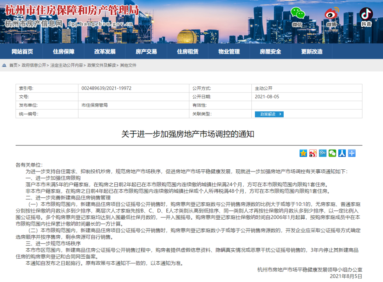Click the 政策解读 button
Screen dimensions: 383x282
[x=269, y=114]
